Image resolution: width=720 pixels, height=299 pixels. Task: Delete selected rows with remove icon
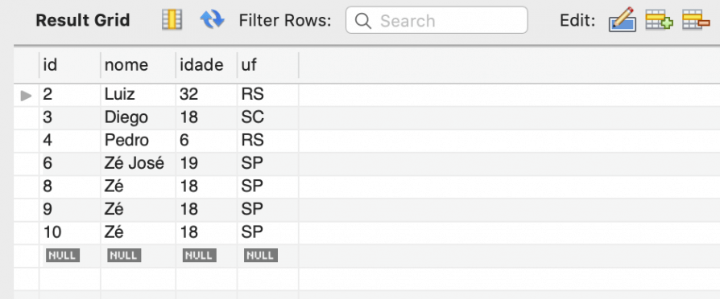(x=696, y=20)
